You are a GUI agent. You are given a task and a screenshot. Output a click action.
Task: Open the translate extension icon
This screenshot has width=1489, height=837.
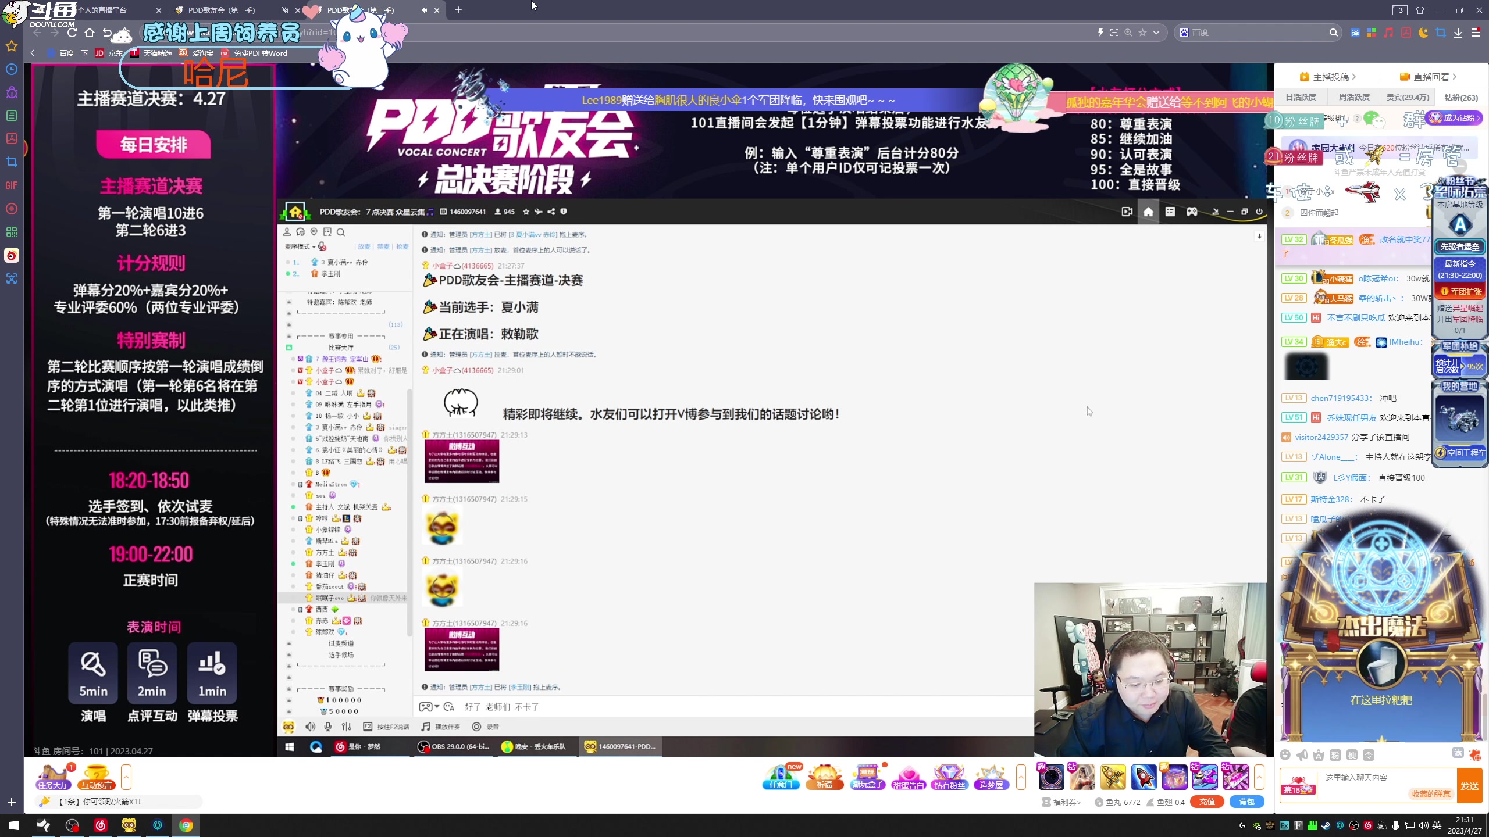(x=1355, y=33)
